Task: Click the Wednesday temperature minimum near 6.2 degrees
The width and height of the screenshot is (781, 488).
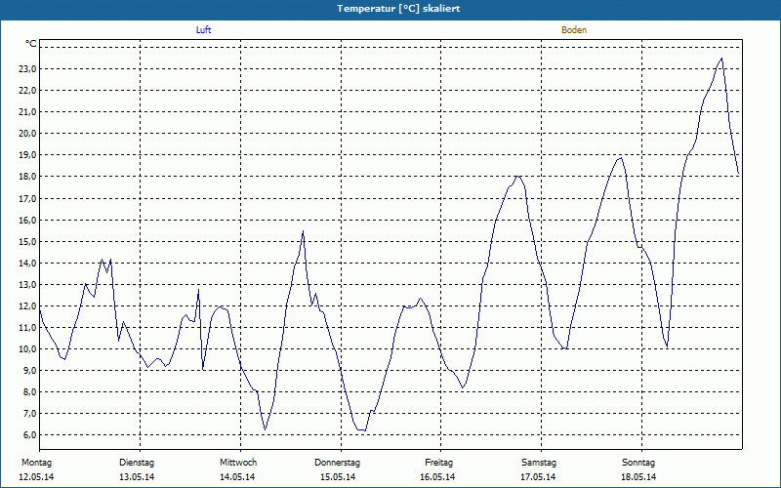Action: (x=265, y=429)
